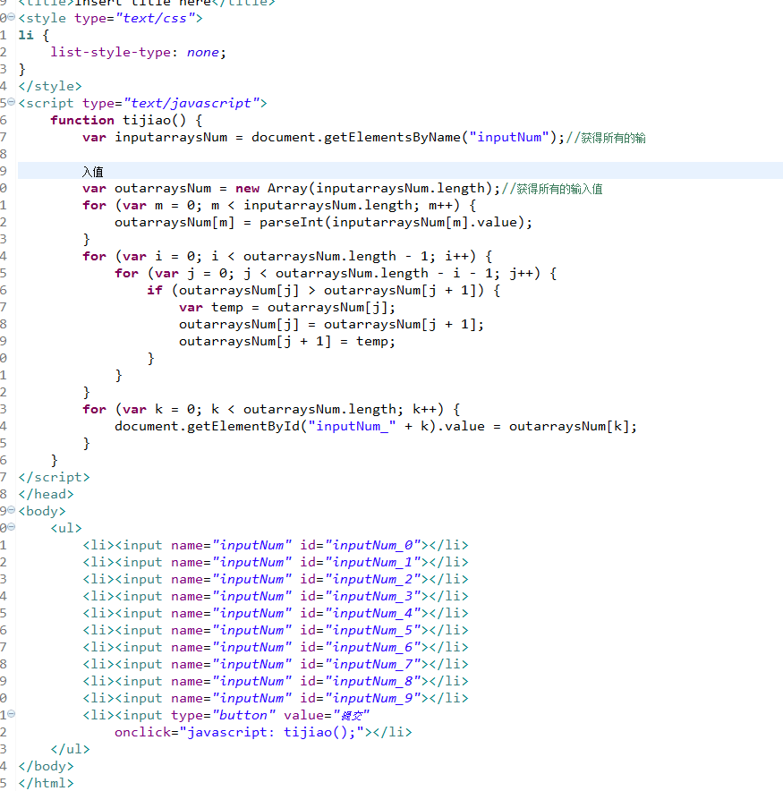Collapse the script block fold marker

pyautogui.click(x=12, y=102)
